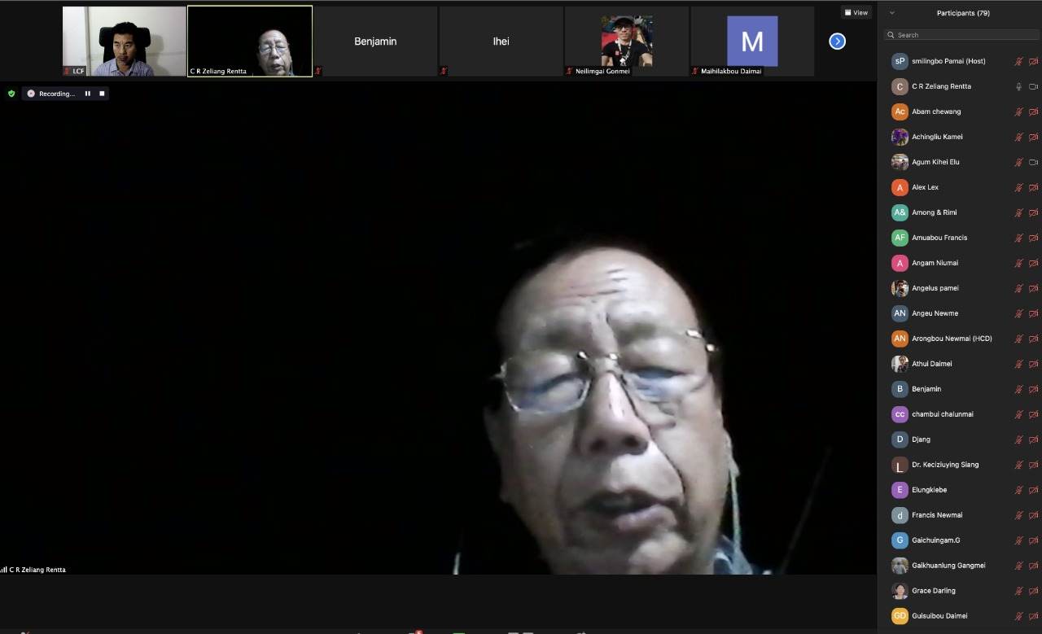Click the Recording status indicator

coord(53,94)
